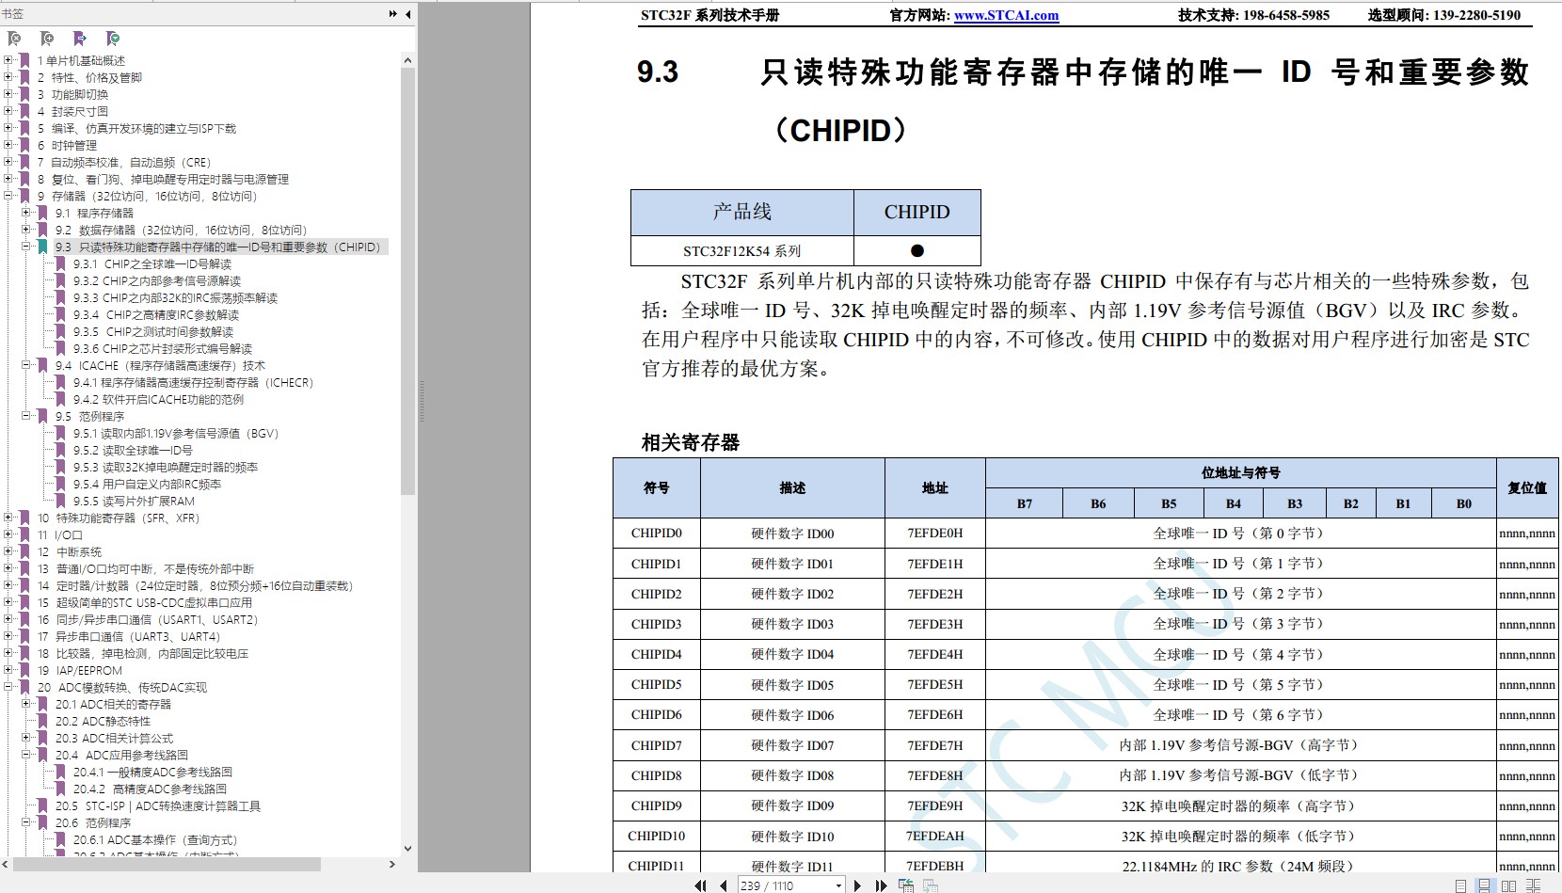Click bookmark icon of 9.5.3 读取32K掉电唤醒定时器的频率
1562x893 pixels.
[x=61, y=468]
